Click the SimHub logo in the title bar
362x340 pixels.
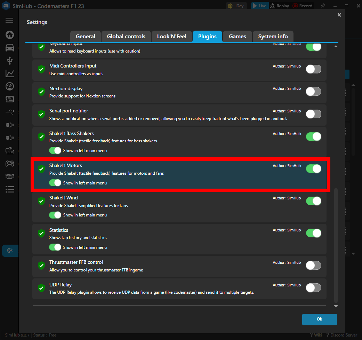click(x=6, y=6)
